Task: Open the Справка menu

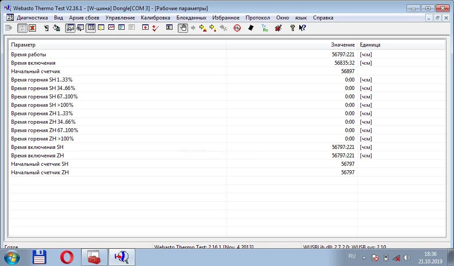Action: tap(323, 18)
